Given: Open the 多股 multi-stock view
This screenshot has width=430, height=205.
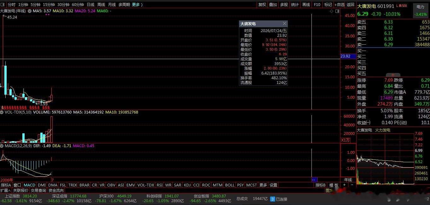Looking at the screenshot, I should pos(284,5).
